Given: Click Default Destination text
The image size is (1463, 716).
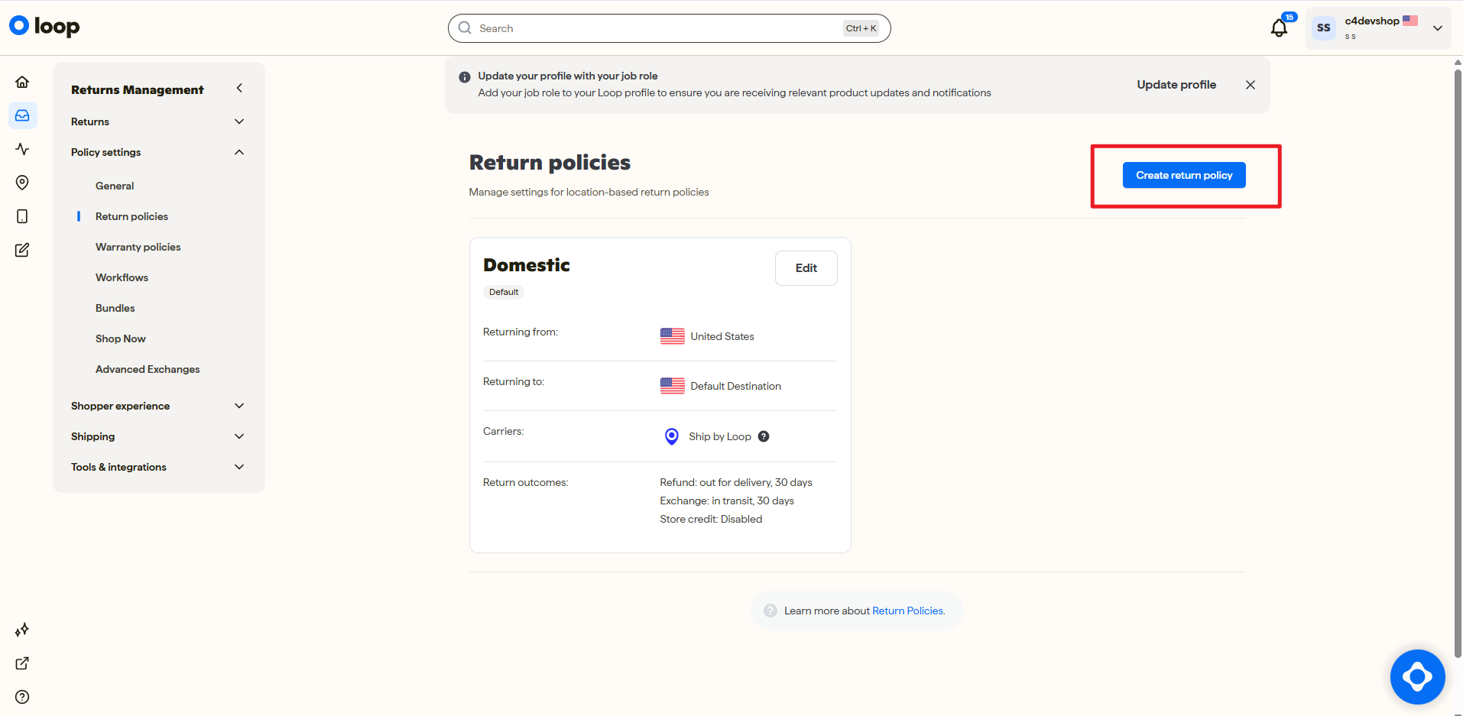Looking at the screenshot, I should coord(735,386).
